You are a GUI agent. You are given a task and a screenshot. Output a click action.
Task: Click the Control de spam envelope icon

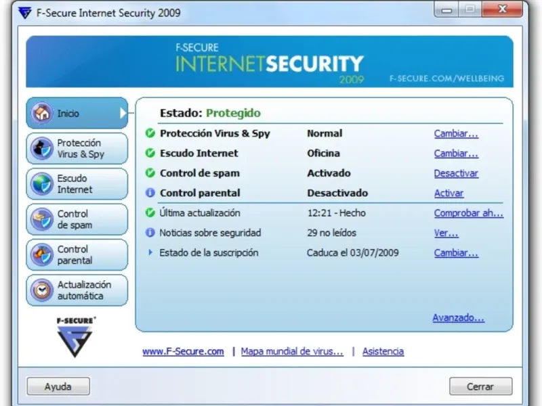[x=42, y=219]
